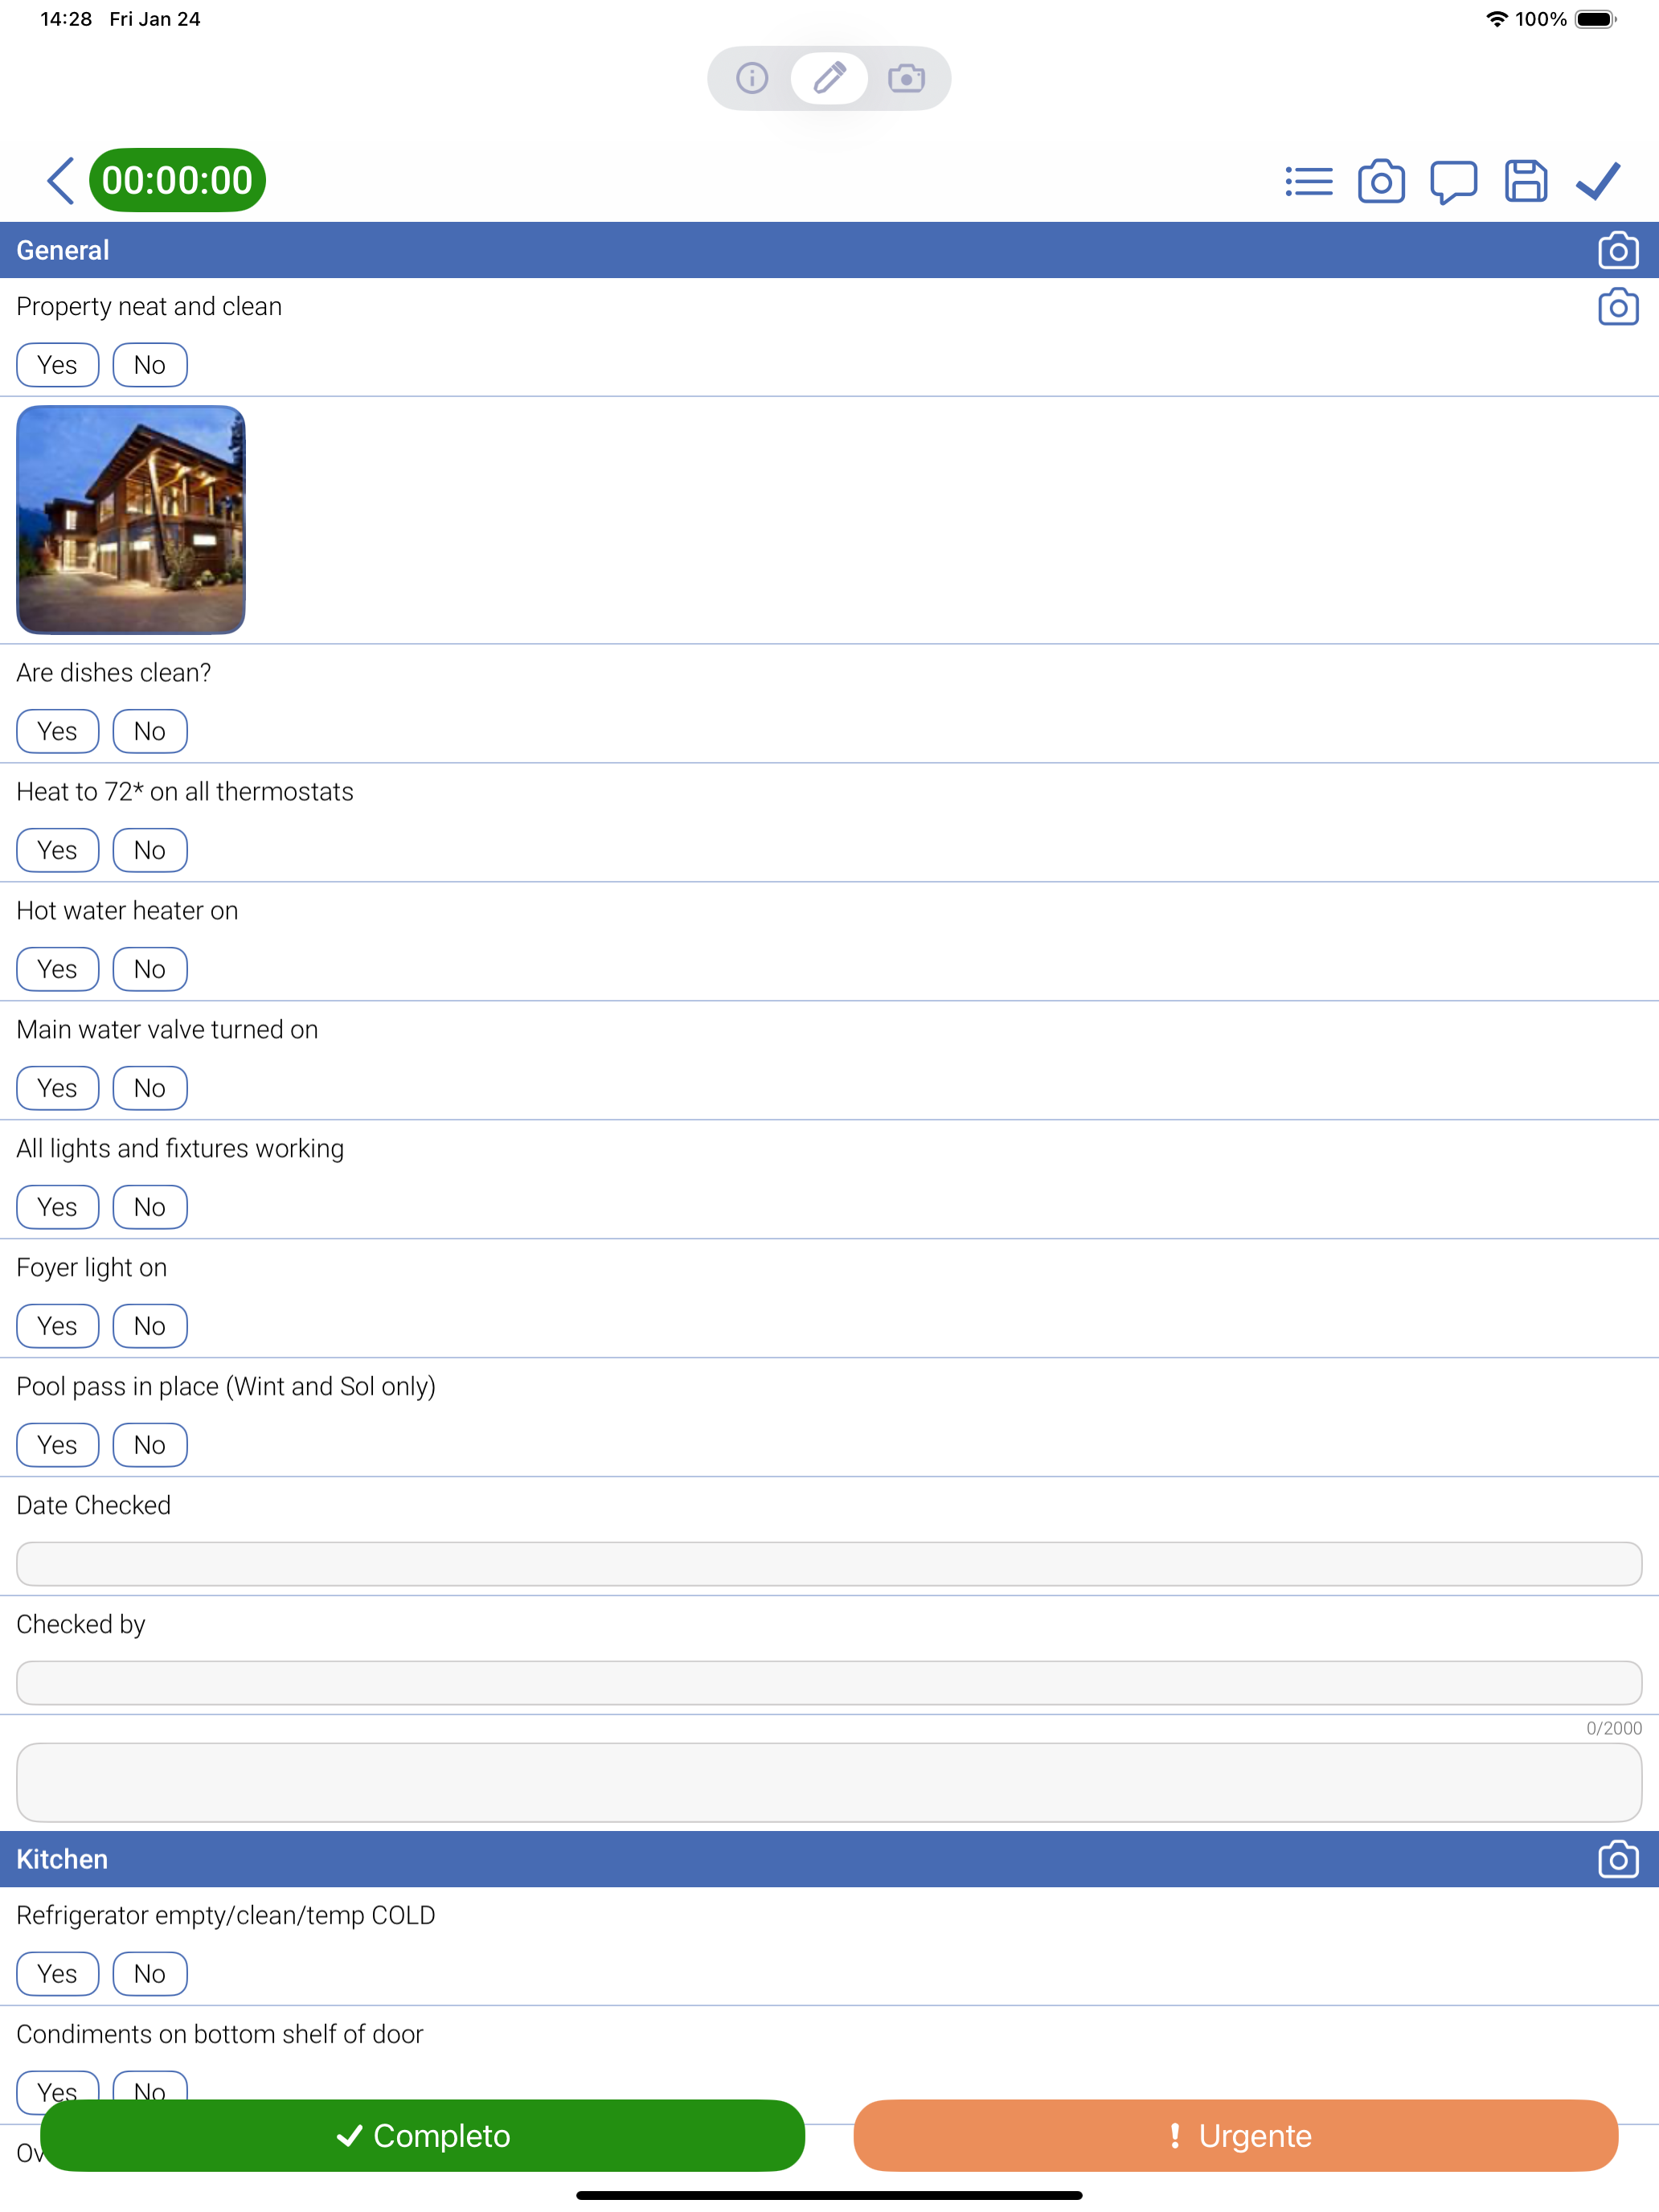Select No for Hot water heater on
The image size is (1659, 2212).
[x=150, y=969]
